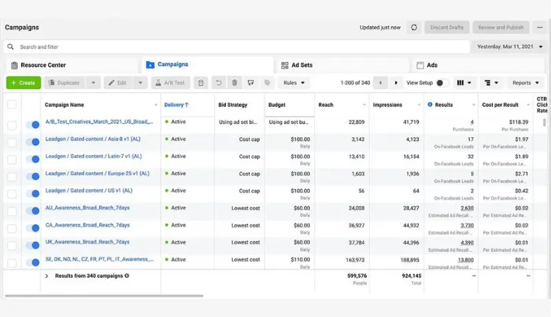Expand Results from 340 campaigns row
The height and width of the screenshot is (317, 551).
coord(46,276)
